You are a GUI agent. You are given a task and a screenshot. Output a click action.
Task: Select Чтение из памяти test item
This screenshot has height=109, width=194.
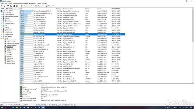click(11, 40)
